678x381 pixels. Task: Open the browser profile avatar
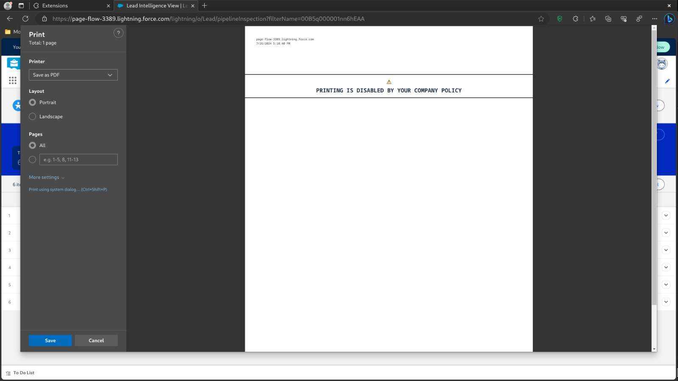(x=8, y=6)
